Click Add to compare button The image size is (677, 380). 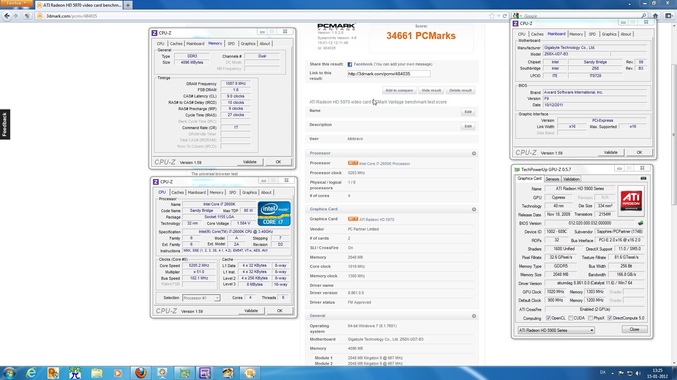click(399, 90)
